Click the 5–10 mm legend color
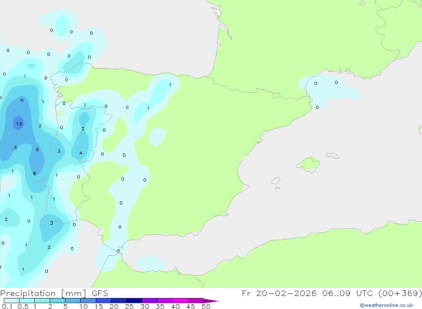 coord(73,301)
